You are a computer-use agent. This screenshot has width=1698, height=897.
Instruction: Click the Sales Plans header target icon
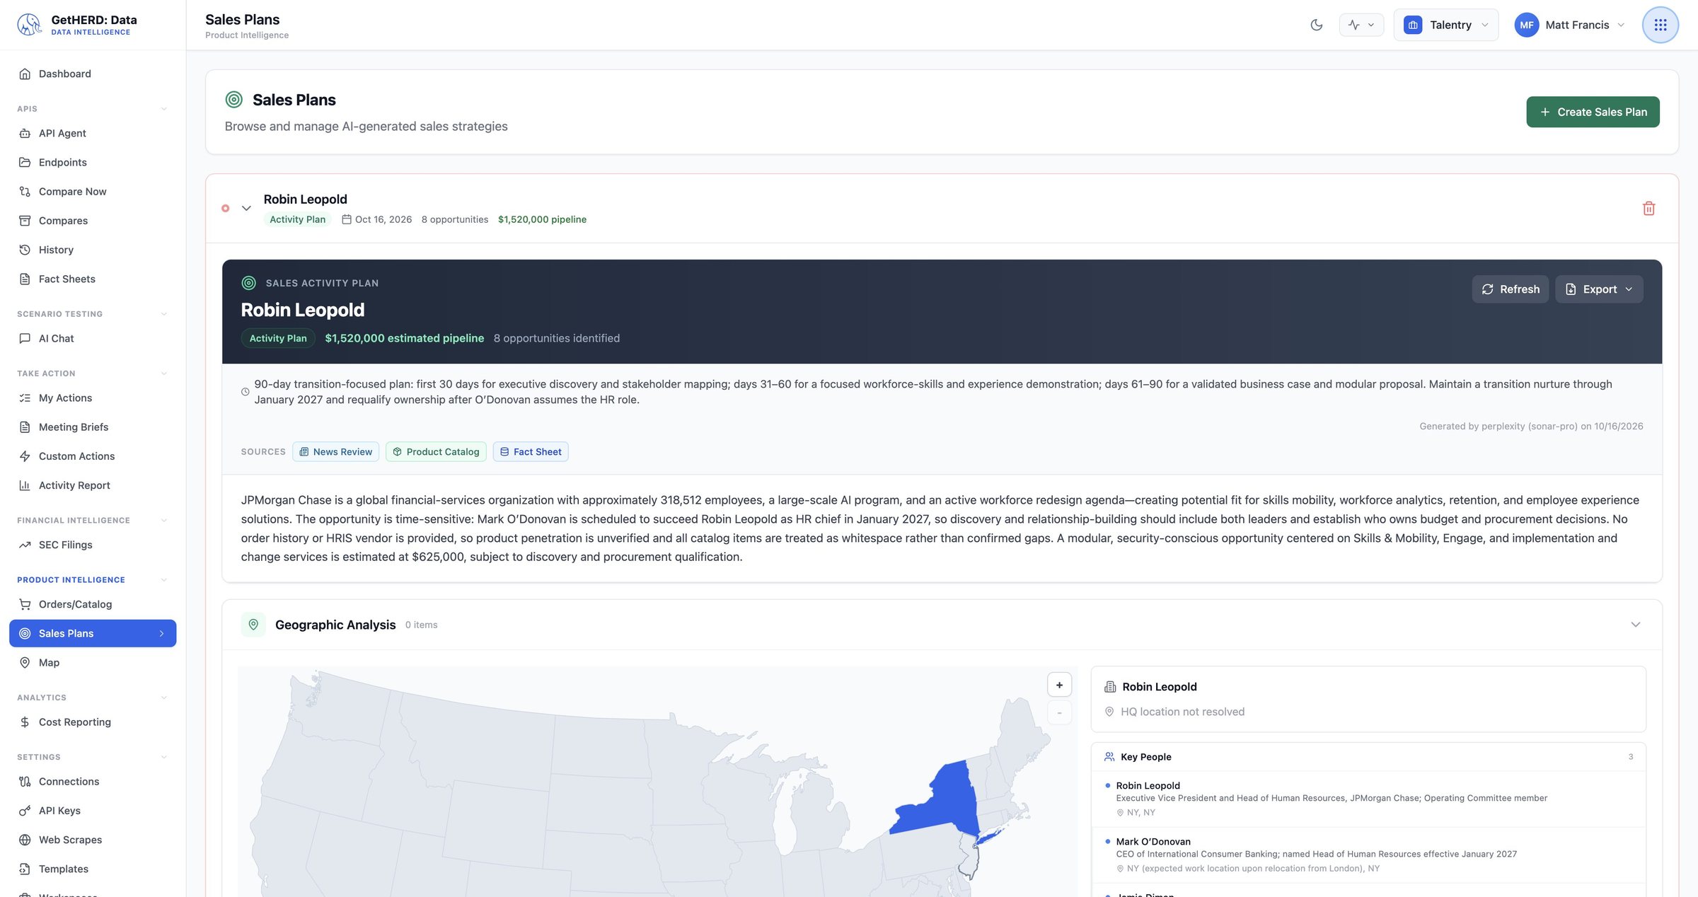pyautogui.click(x=233, y=100)
